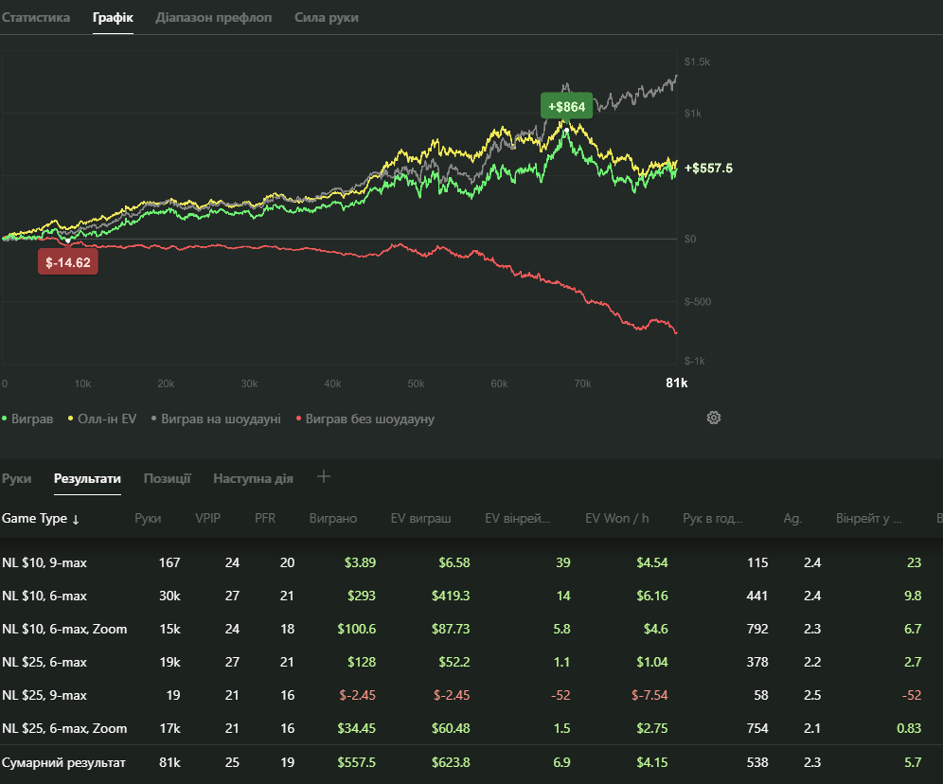943x784 pixels.
Task: Click the +$864 peak marker on the chart
Action: [566, 107]
